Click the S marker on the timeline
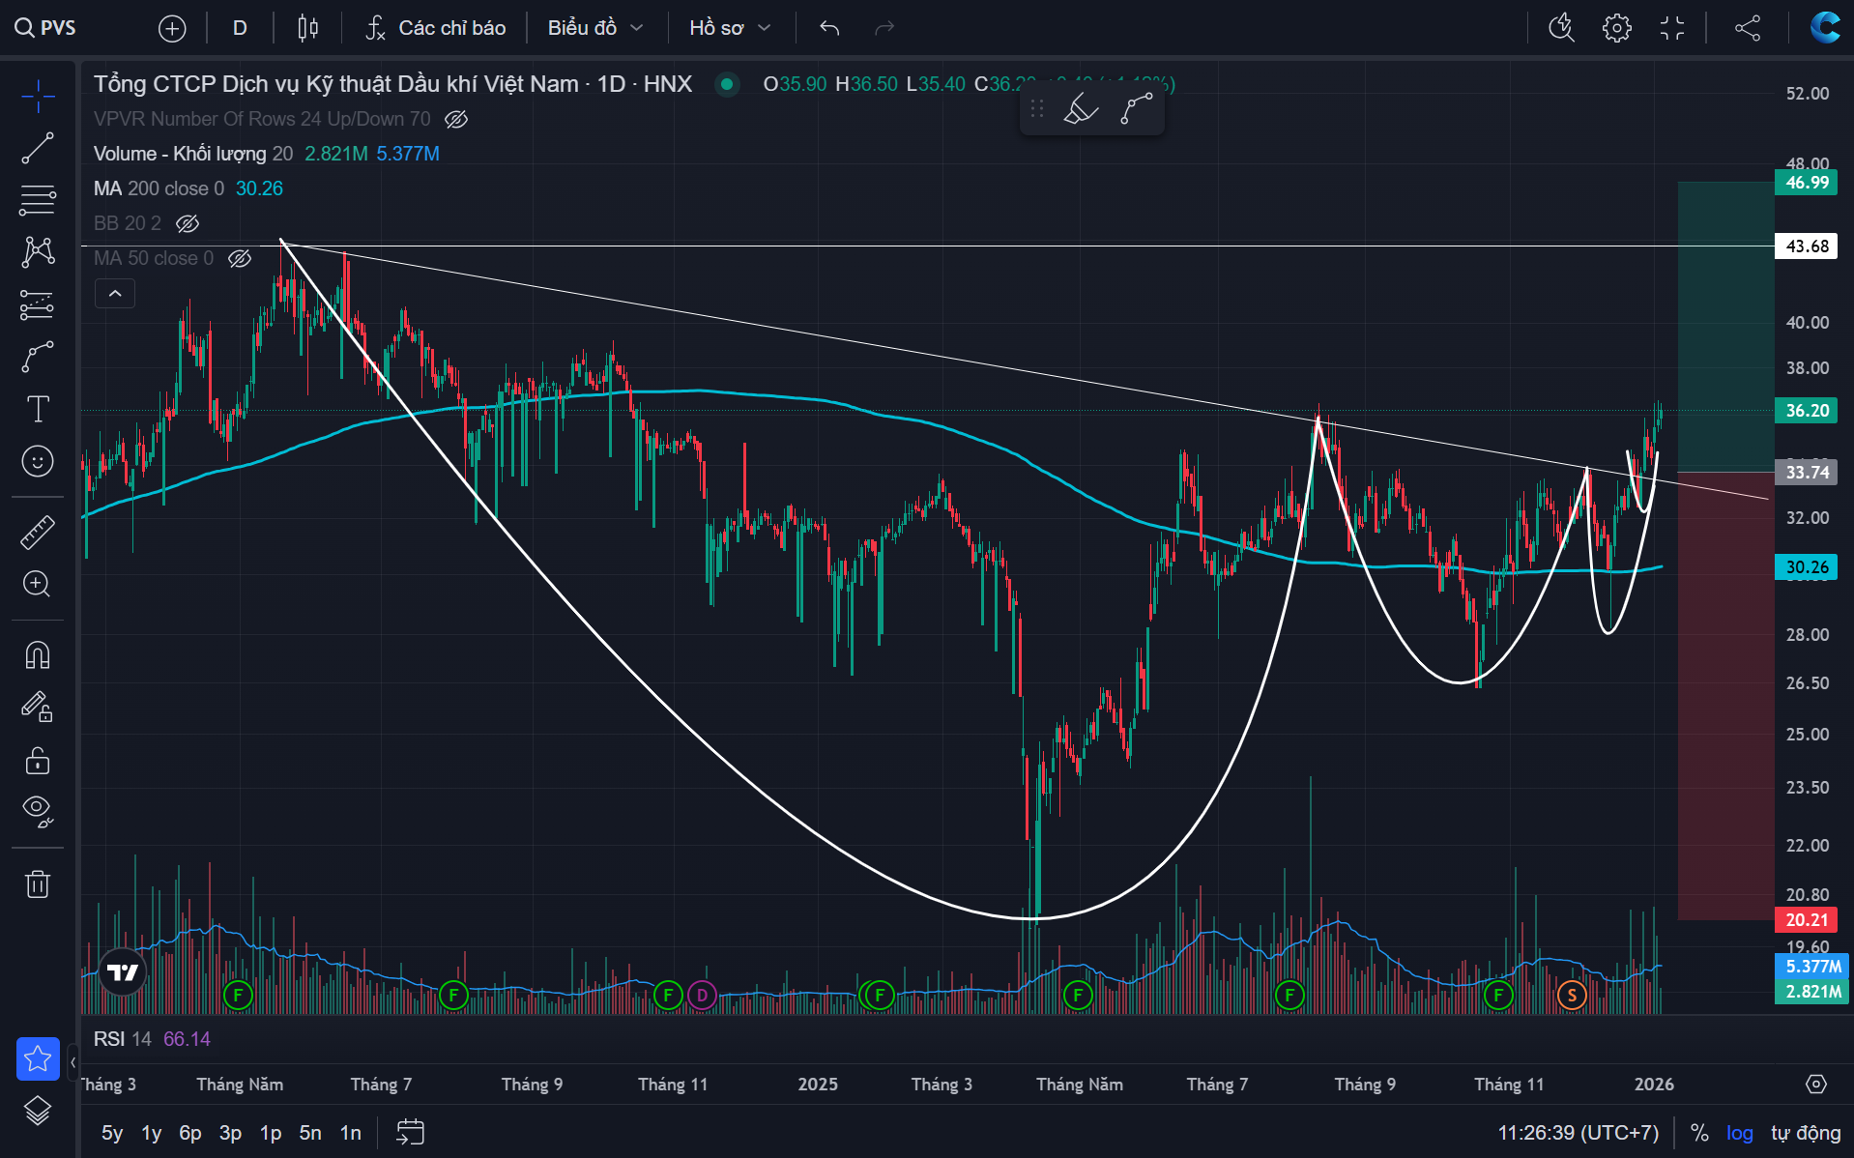This screenshot has height=1158, width=1854. coord(1572,995)
